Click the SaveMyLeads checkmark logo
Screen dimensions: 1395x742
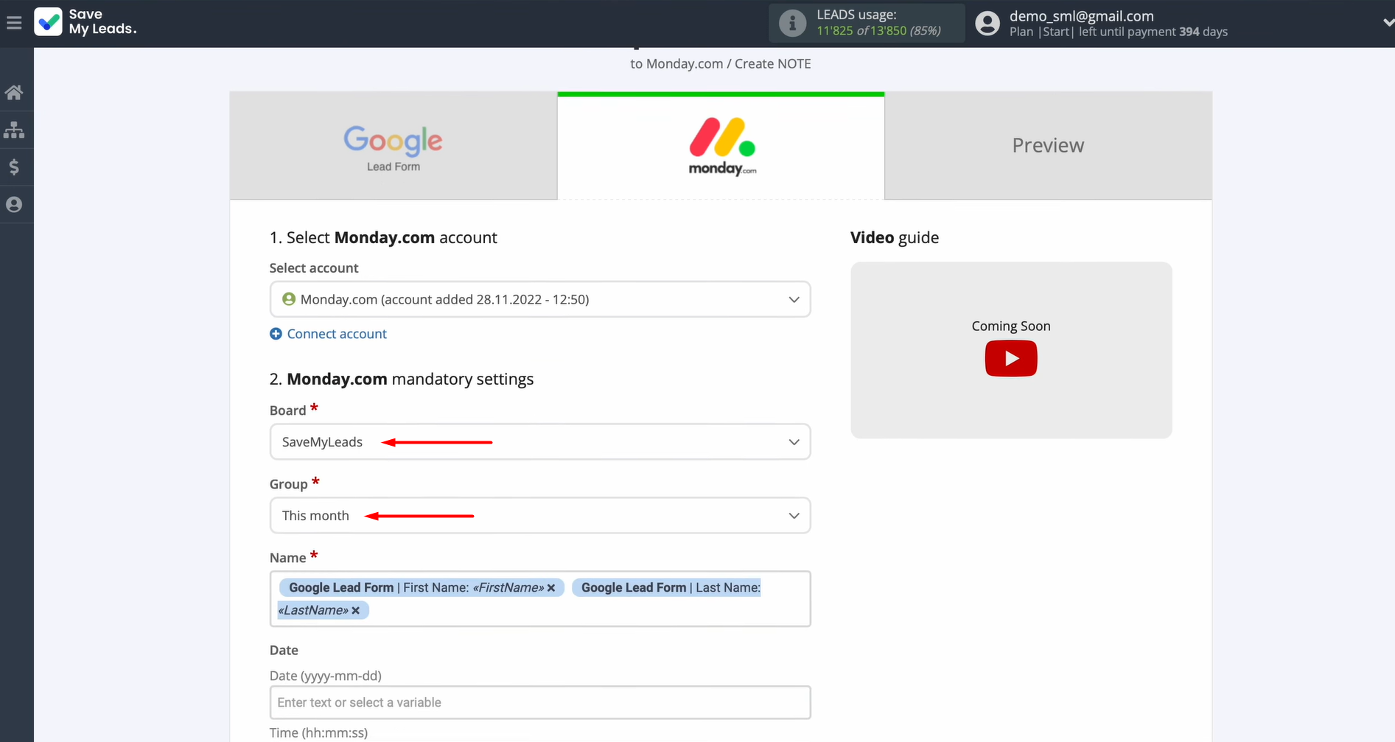pyautogui.click(x=49, y=22)
